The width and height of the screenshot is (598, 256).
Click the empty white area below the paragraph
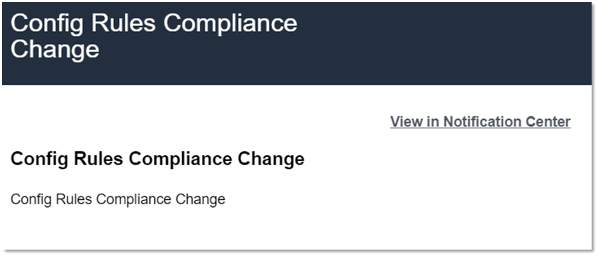point(297,230)
